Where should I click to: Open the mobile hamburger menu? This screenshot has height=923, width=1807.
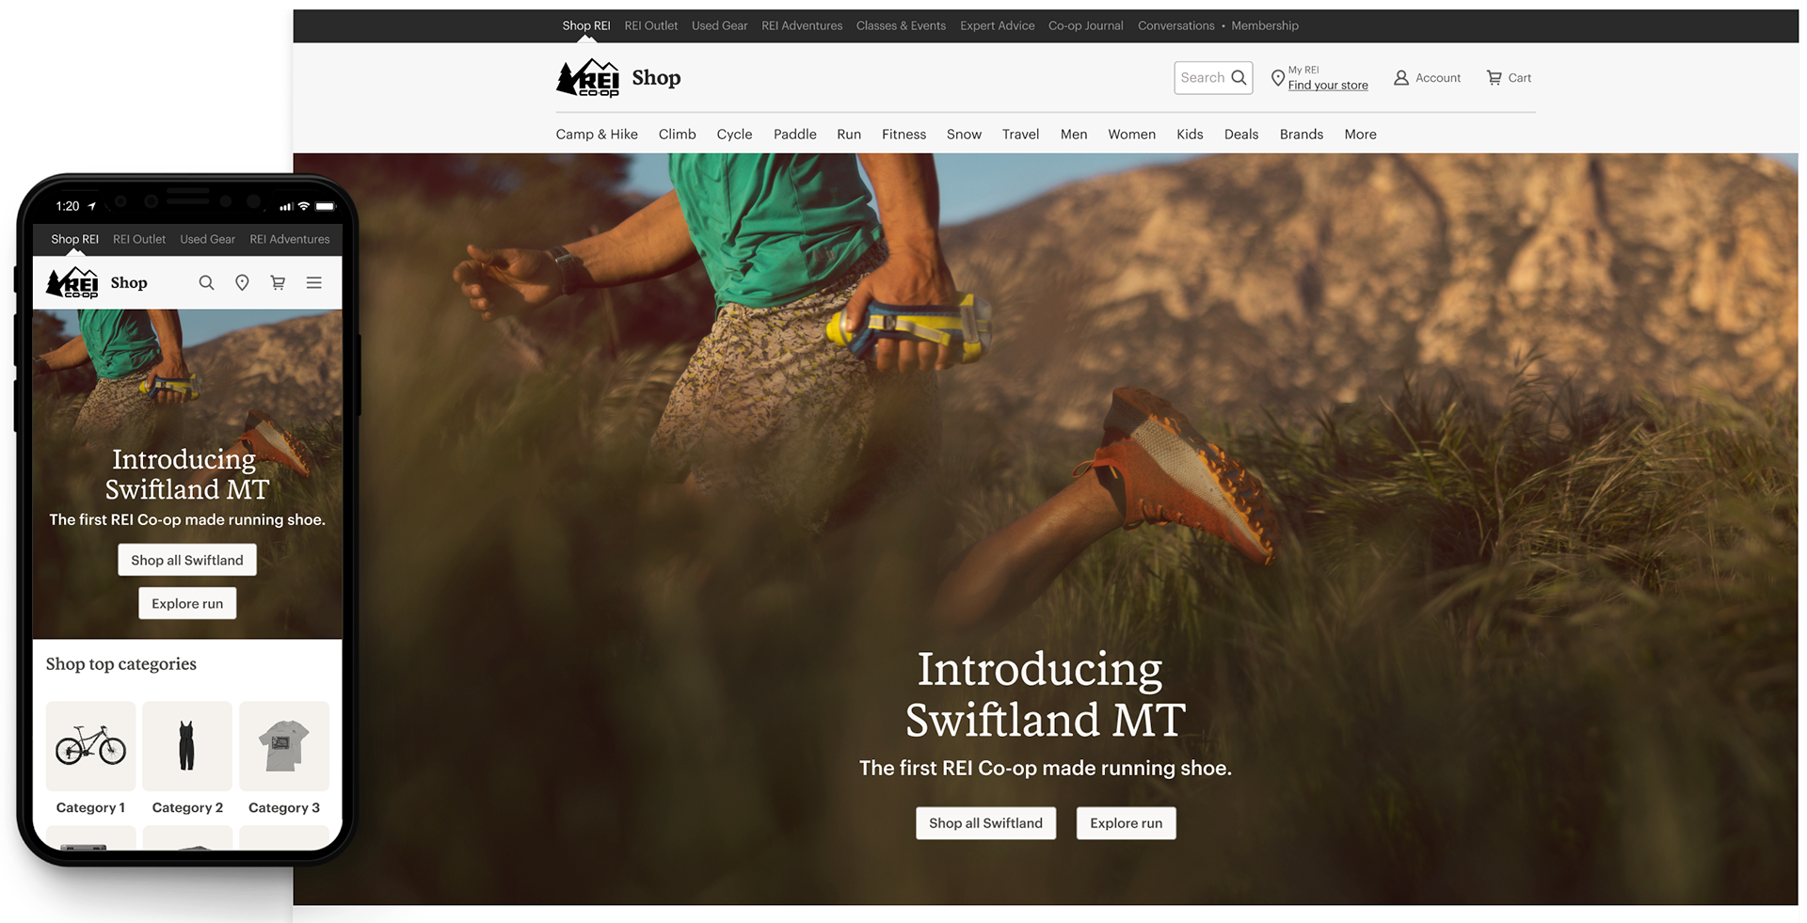314,282
